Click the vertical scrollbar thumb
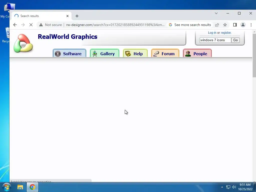Viewport: 256px width, 192px height. [x=254, y=55]
